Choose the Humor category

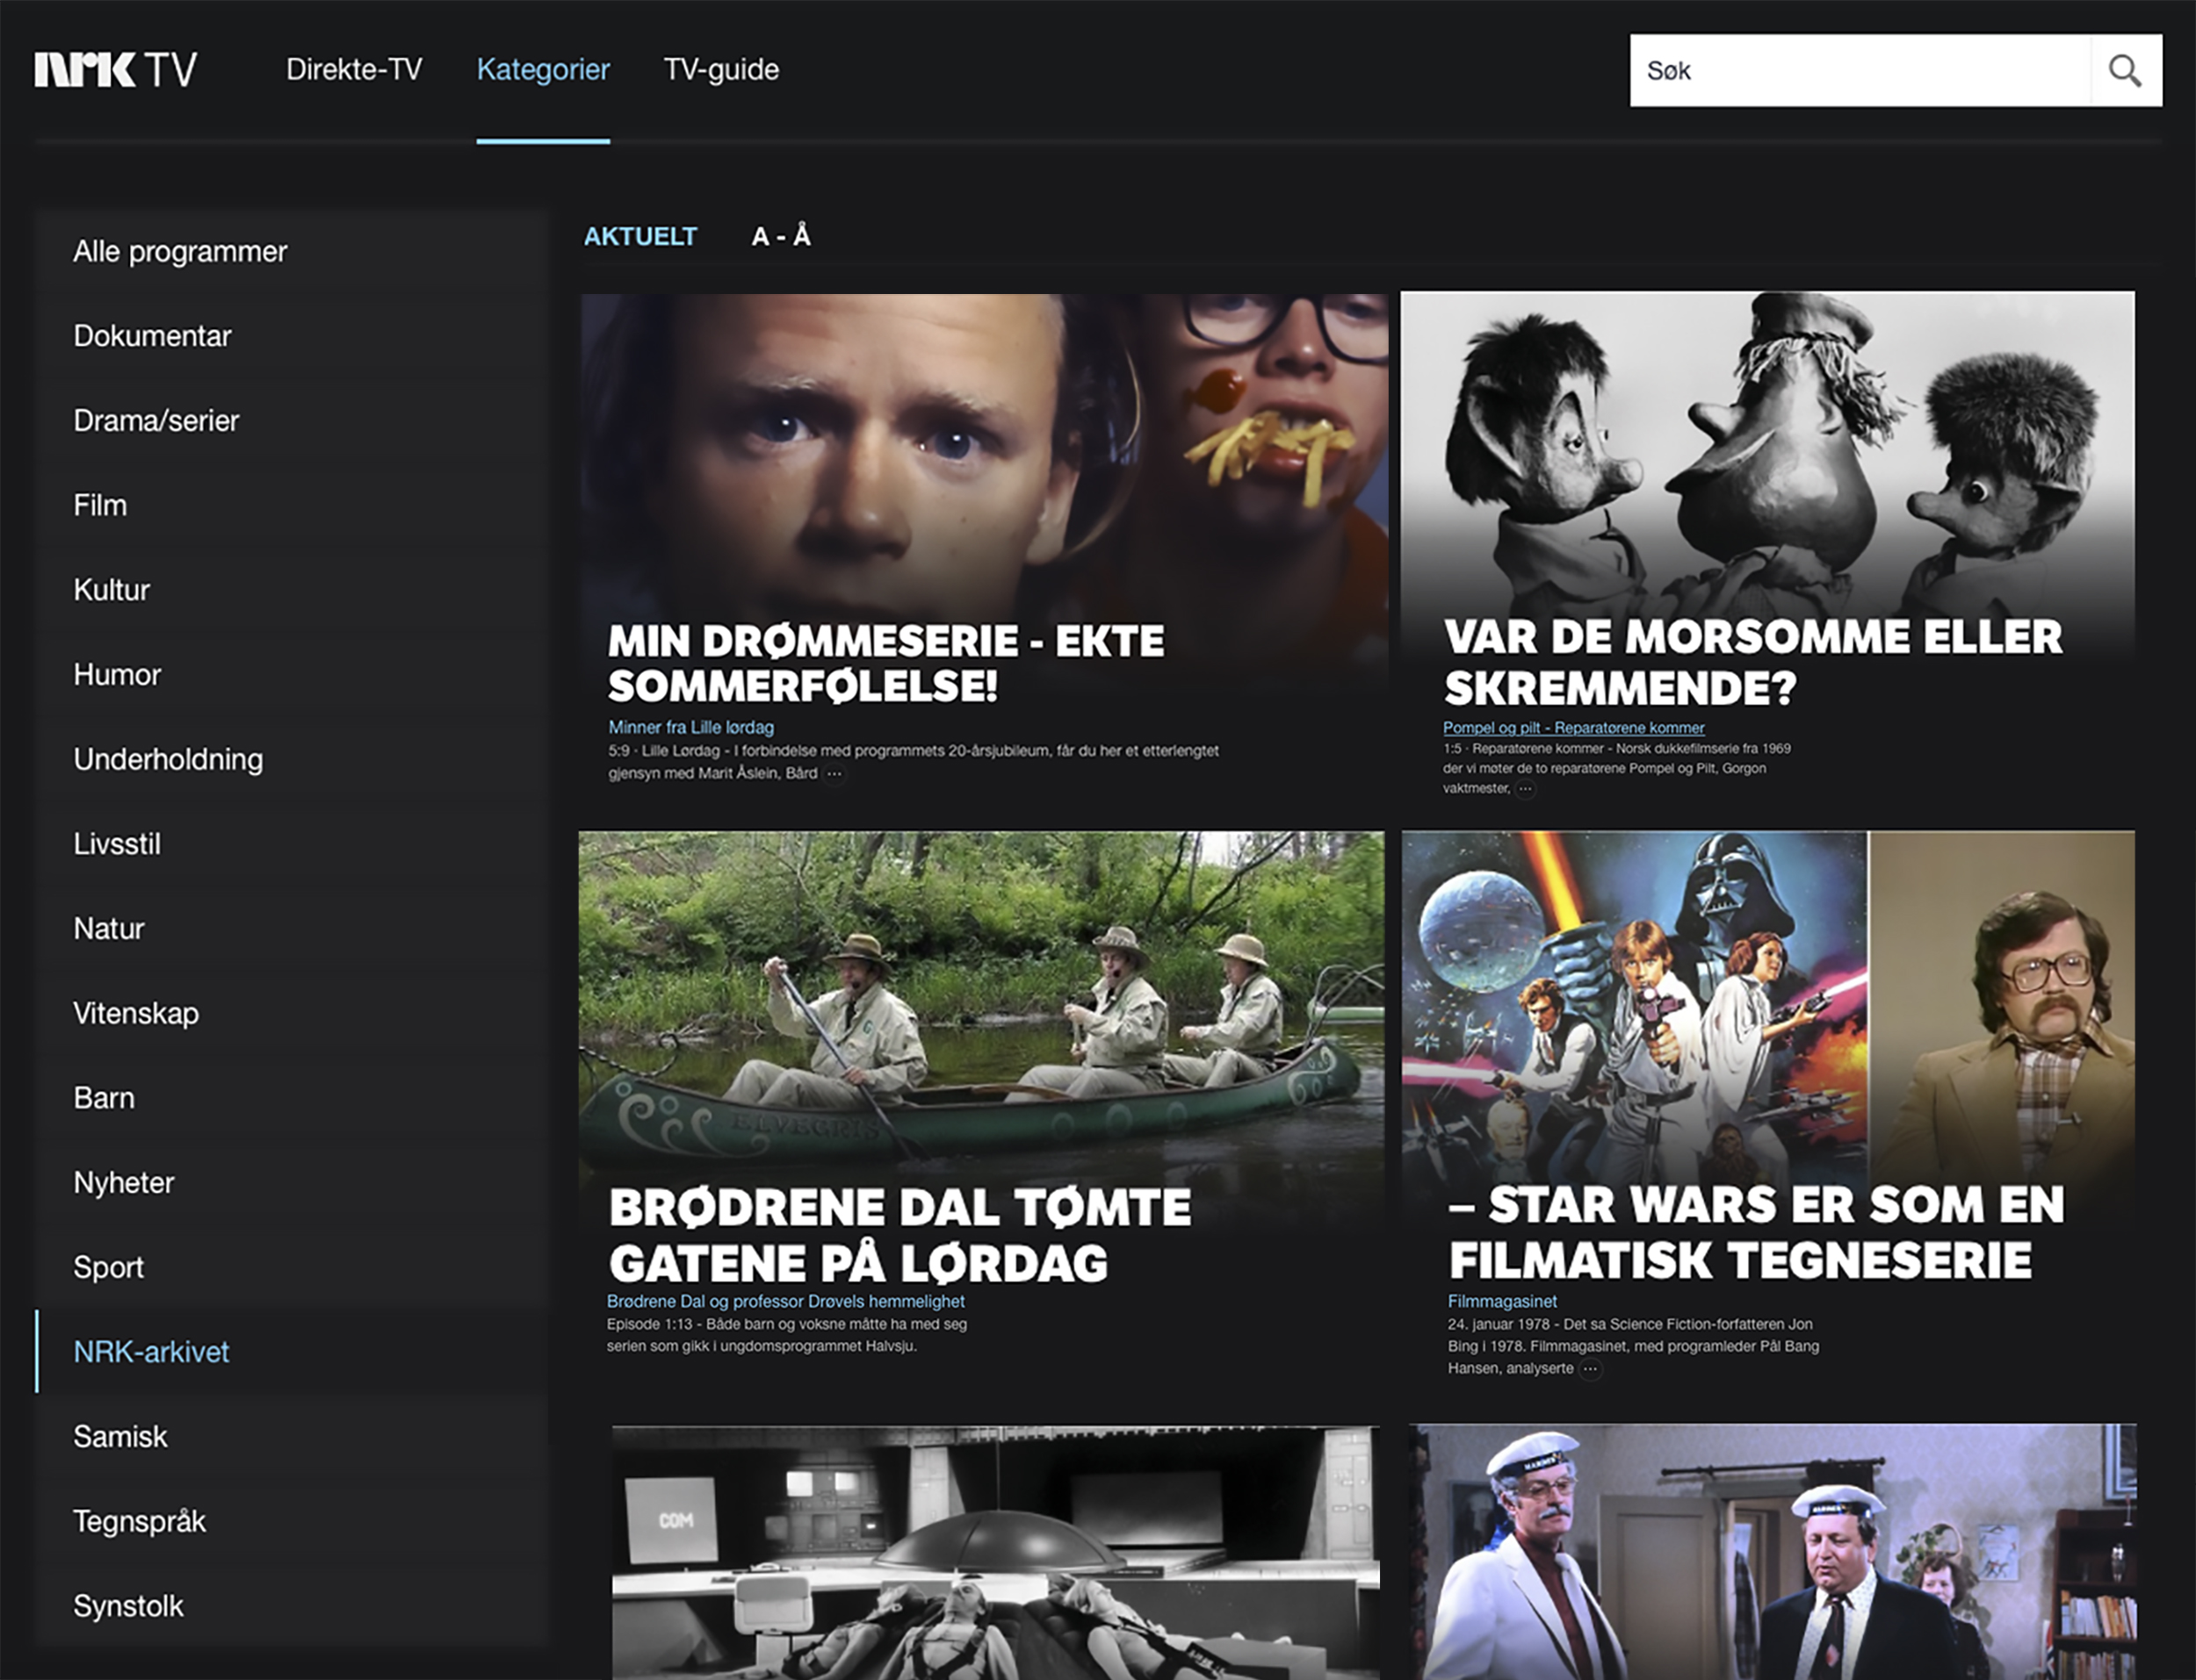click(x=293, y=675)
